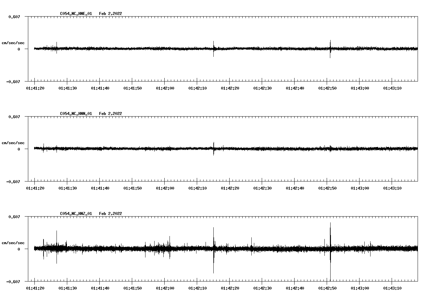Click the 01:41:20 time label under HNE plot
Screen dimensions: 441x300
[35, 88]
